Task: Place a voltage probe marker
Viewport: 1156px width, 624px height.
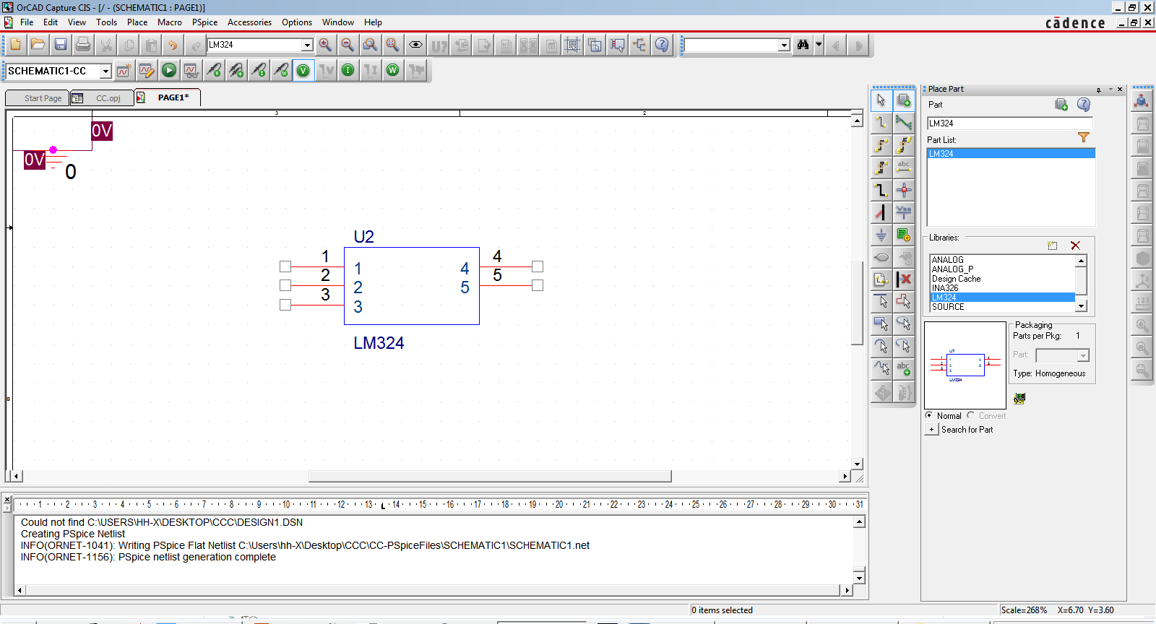Action: tap(214, 70)
